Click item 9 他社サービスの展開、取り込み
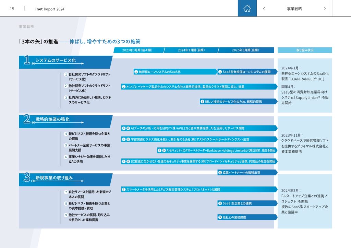The image size is (351, 248). pos(87,217)
